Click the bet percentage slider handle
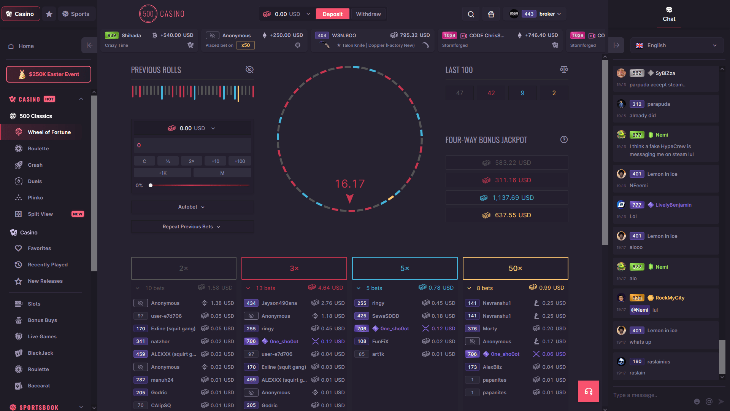Image resolution: width=730 pixels, height=411 pixels. click(x=151, y=185)
